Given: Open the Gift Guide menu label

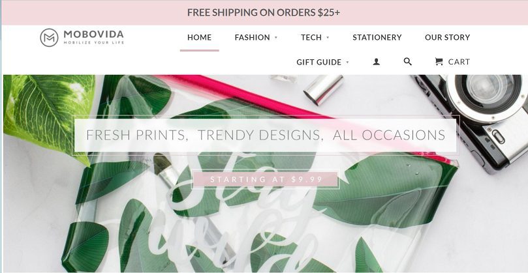Looking at the screenshot, I should point(319,62).
